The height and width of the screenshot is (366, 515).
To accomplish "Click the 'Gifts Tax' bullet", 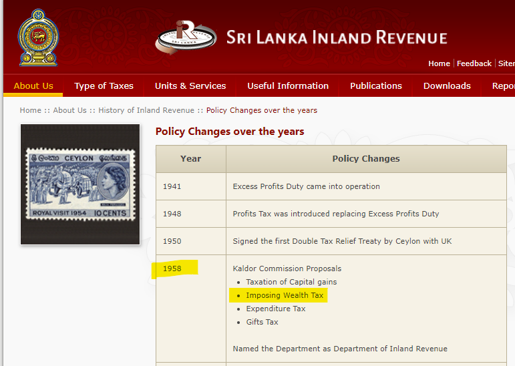I will pos(262,322).
